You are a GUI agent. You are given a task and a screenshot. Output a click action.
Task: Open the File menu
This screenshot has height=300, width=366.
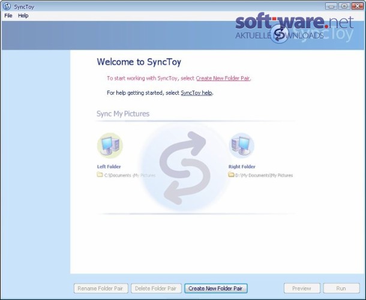(x=8, y=16)
